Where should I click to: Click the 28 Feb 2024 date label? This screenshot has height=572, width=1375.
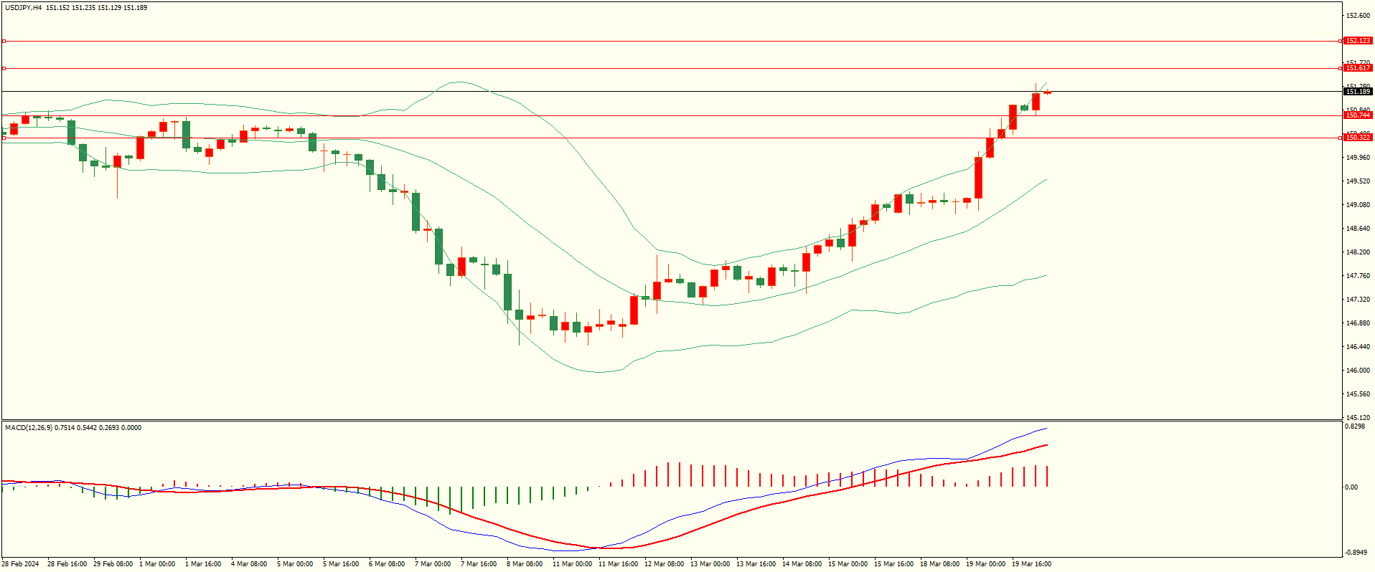pyautogui.click(x=20, y=564)
